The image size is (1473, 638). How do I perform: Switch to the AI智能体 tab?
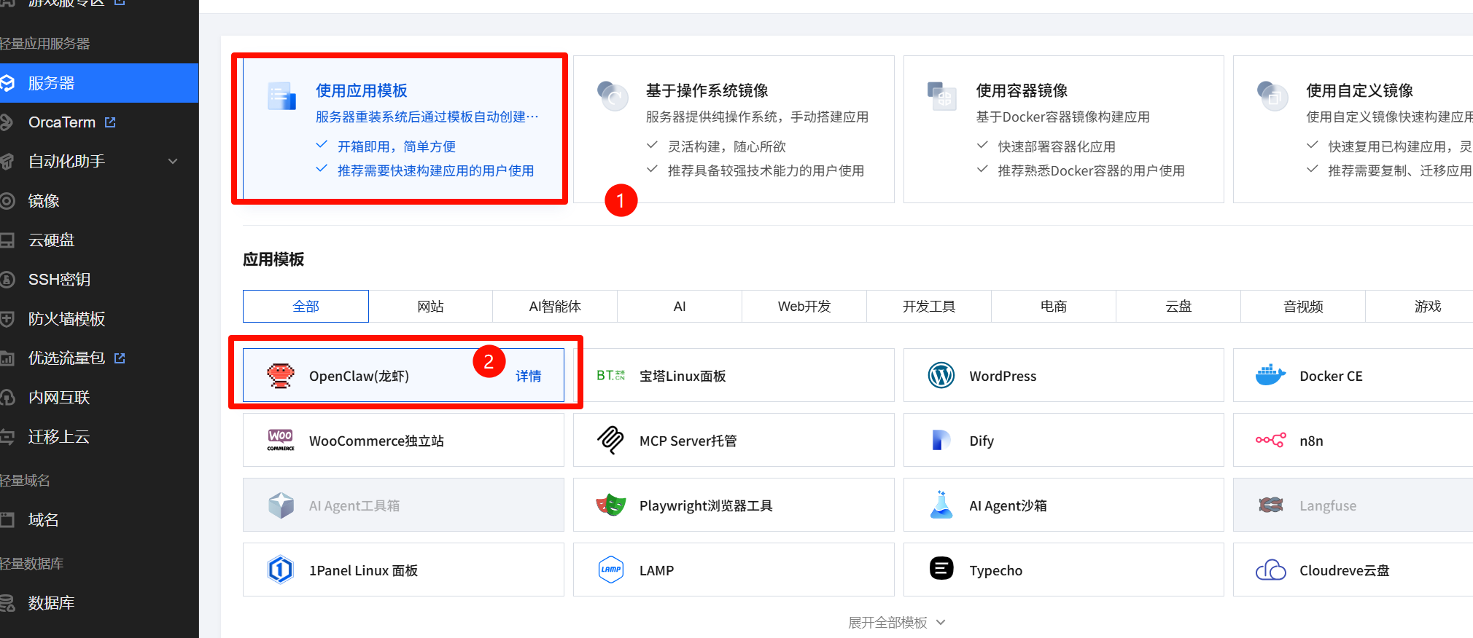pos(555,307)
